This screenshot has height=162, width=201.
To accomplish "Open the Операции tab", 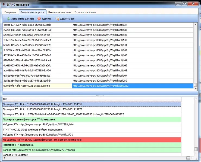I will pos(10,12).
